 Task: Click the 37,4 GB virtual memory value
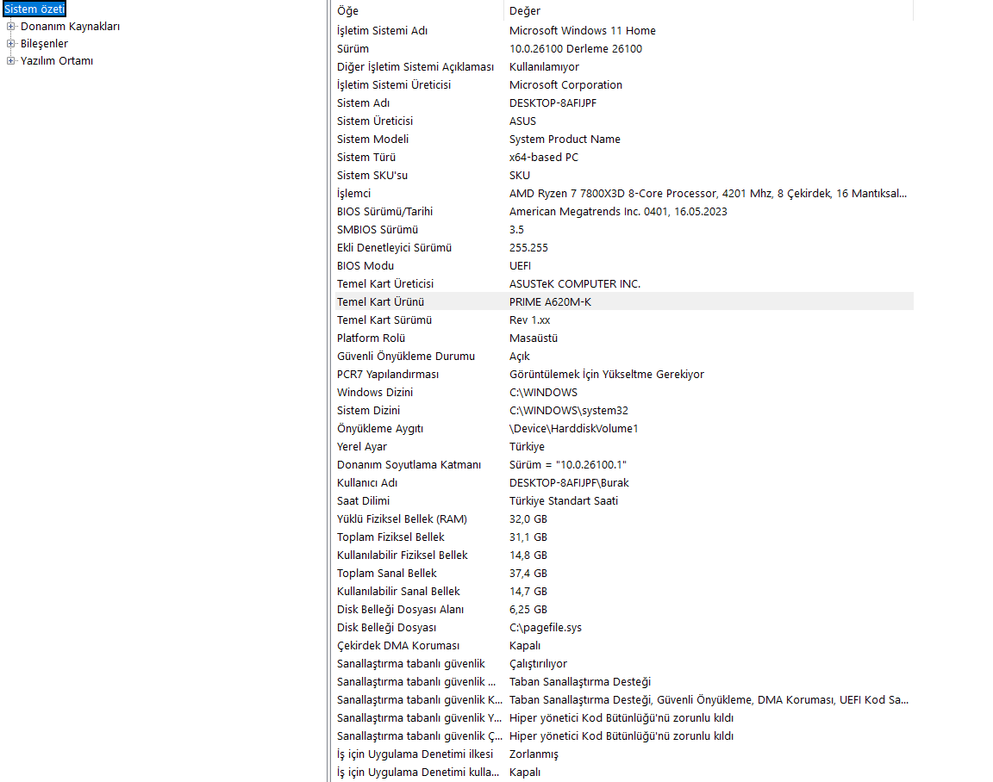click(x=528, y=574)
